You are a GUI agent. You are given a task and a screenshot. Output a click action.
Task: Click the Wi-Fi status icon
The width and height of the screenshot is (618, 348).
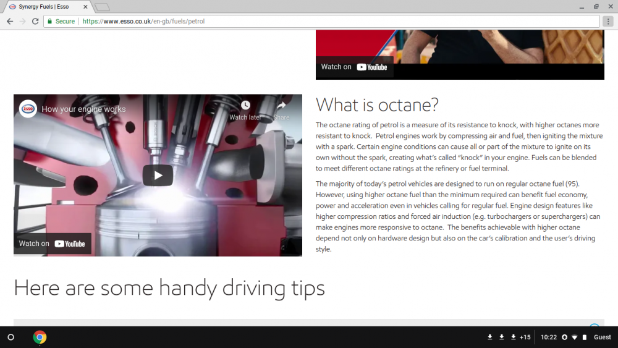[x=575, y=337]
